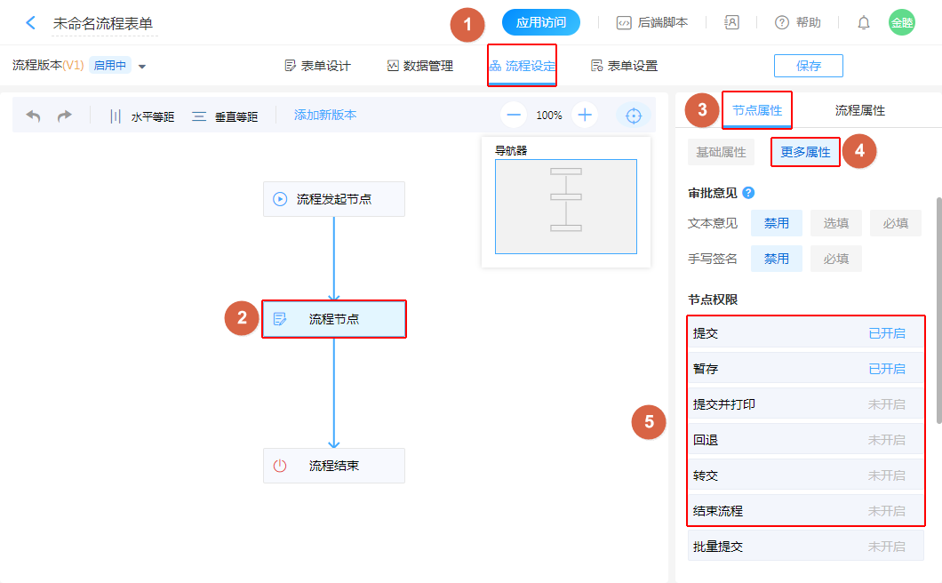Image resolution: width=942 pixels, height=583 pixels.
Task: Click the 保存 button
Action: click(x=808, y=66)
